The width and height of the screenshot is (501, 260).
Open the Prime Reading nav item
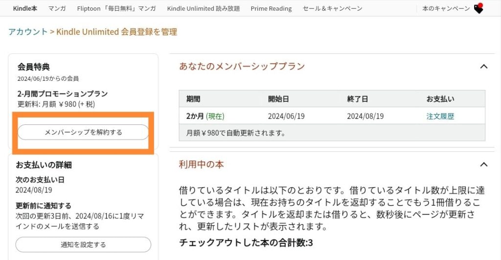(271, 9)
